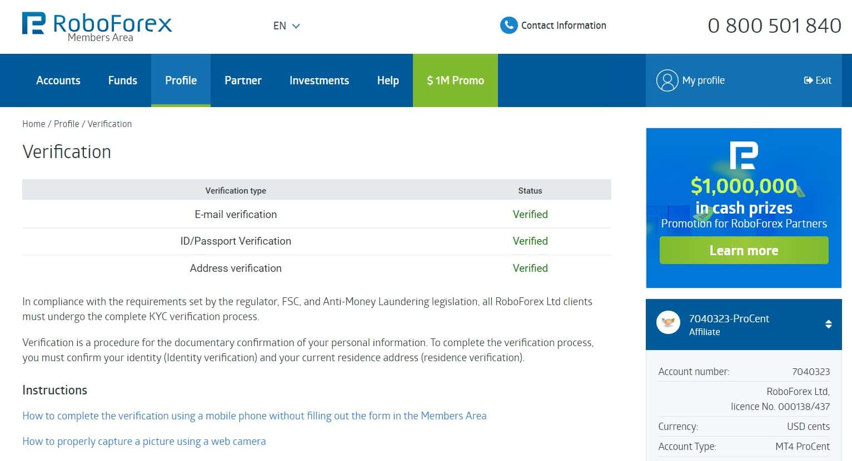Open mobile phone verification instructions link

point(254,416)
